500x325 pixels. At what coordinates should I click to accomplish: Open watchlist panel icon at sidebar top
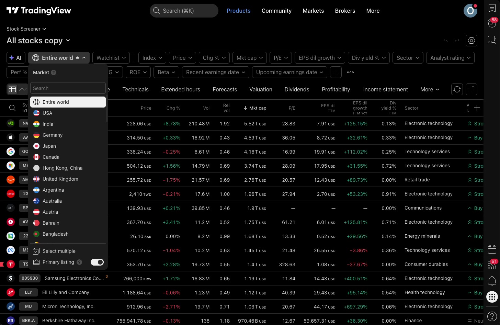(492, 8)
